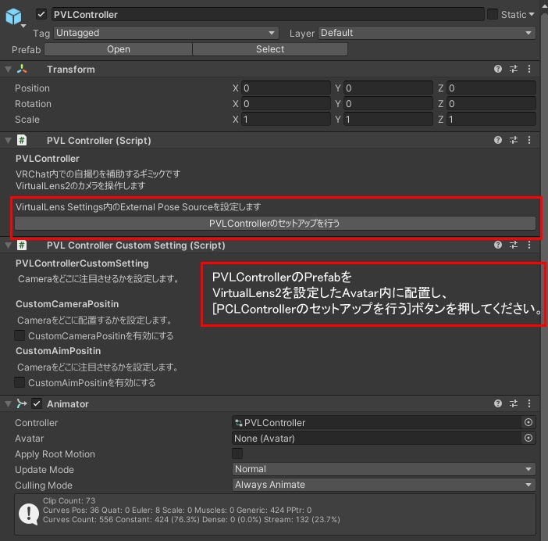Collapse the Transform component

click(x=8, y=70)
